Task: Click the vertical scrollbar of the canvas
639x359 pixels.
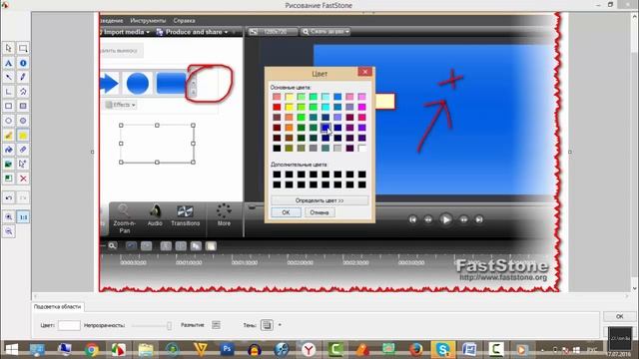Action: pyautogui.click(x=635, y=152)
